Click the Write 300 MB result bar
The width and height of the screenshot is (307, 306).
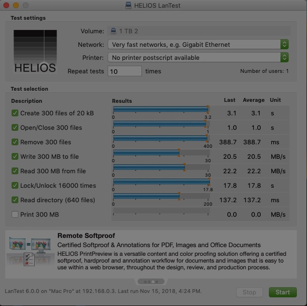[x=162, y=153]
